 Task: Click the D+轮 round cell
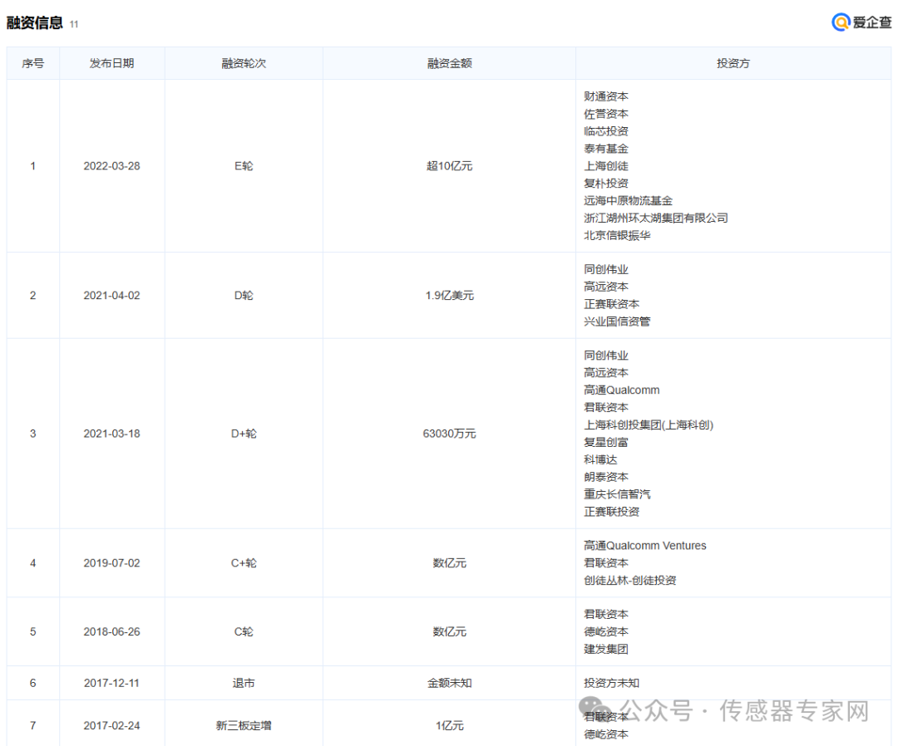[x=244, y=434]
